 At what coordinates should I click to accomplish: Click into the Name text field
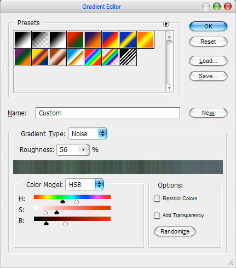(x=108, y=113)
